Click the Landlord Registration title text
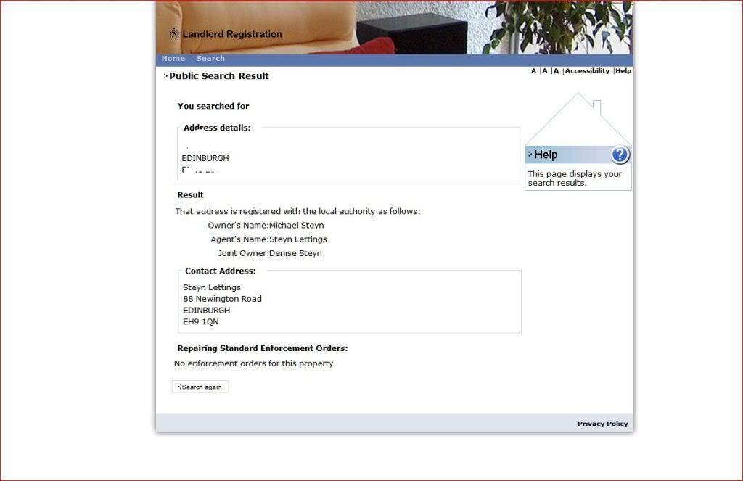 (232, 34)
